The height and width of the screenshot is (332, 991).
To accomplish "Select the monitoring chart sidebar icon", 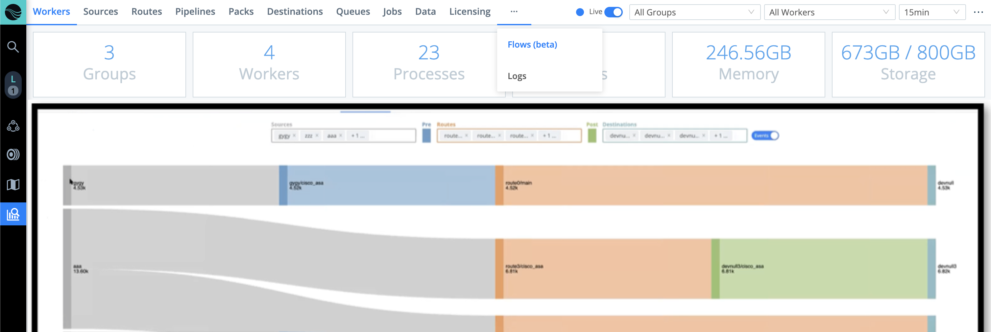I will click(x=13, y=214).
